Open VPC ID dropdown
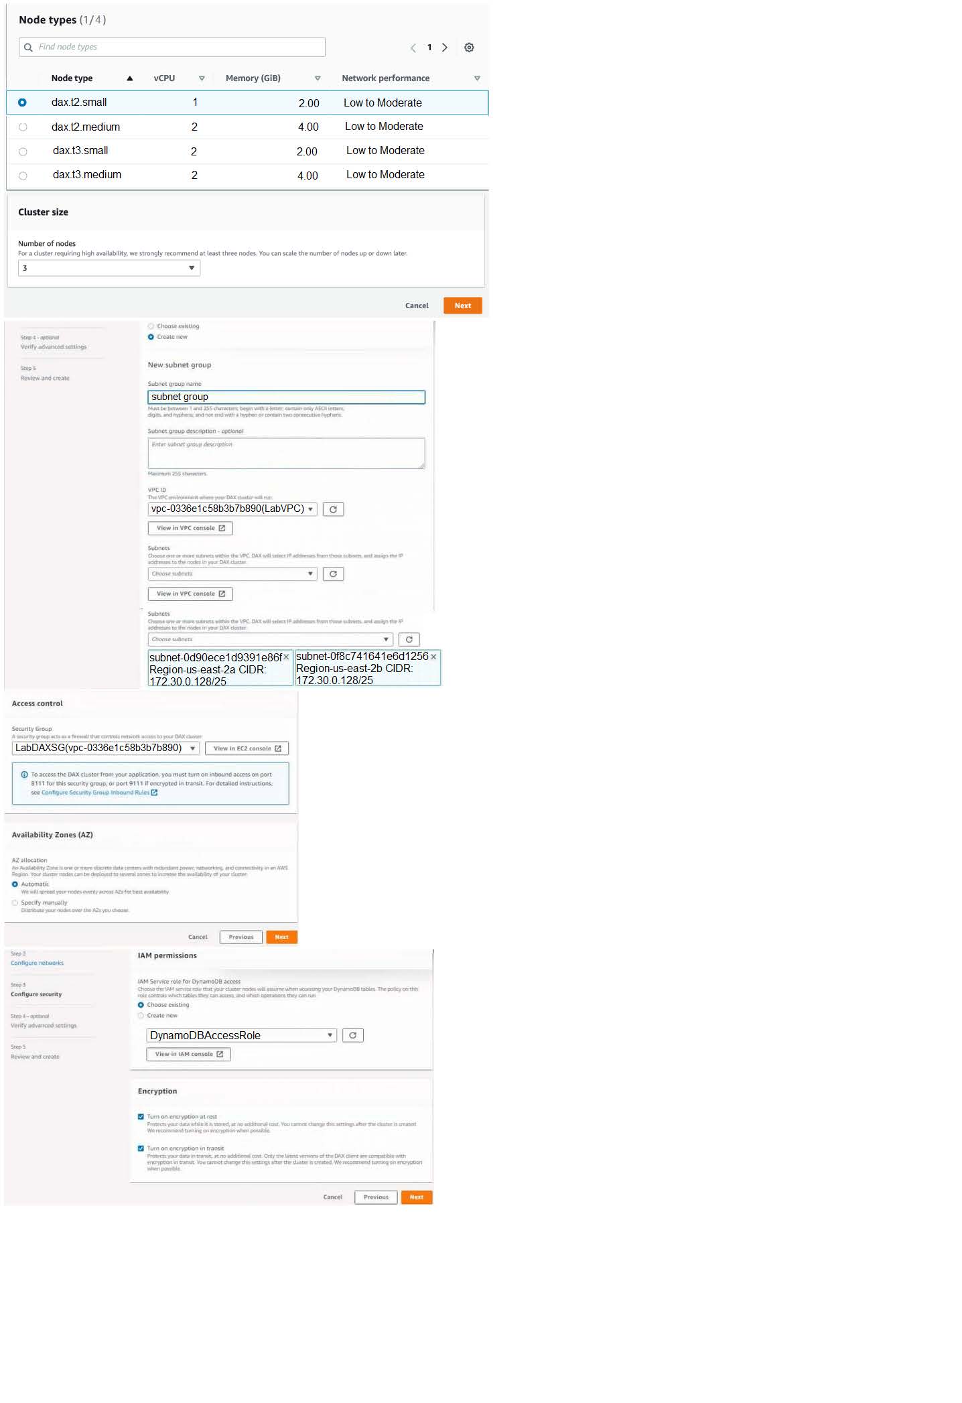The height and width of the screenshot is (1403, 962). [232, 509]
